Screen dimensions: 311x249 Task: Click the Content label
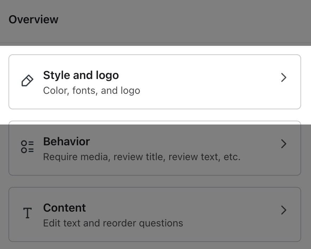point(64,208)
